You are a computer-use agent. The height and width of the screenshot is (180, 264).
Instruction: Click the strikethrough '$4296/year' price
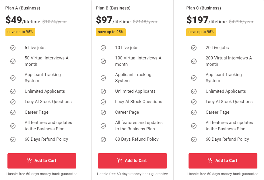tap(241, 22)
